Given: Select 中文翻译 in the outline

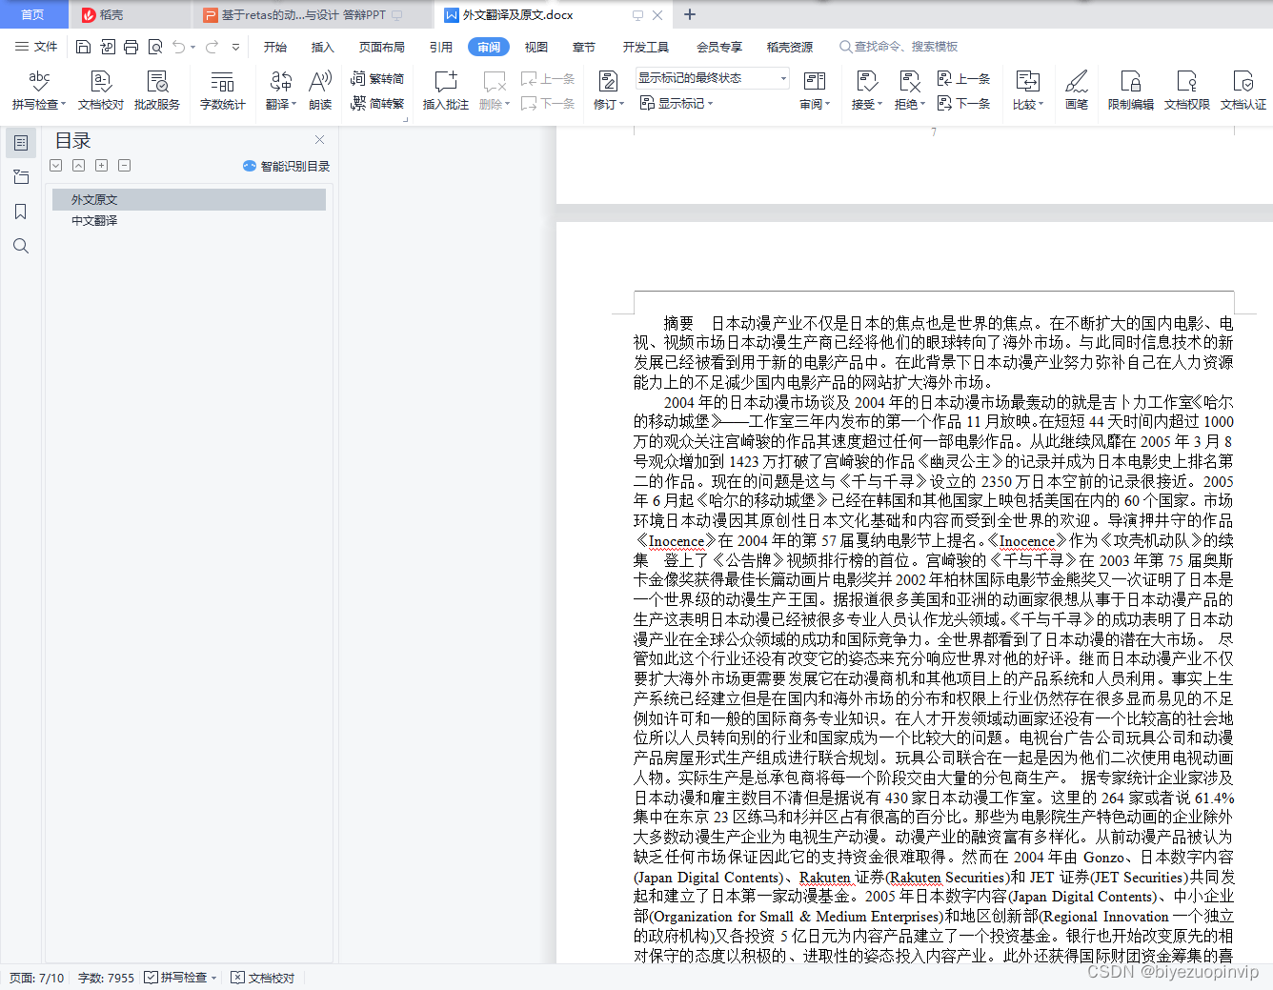Looking at the screenshot, I should coord(94,220).
